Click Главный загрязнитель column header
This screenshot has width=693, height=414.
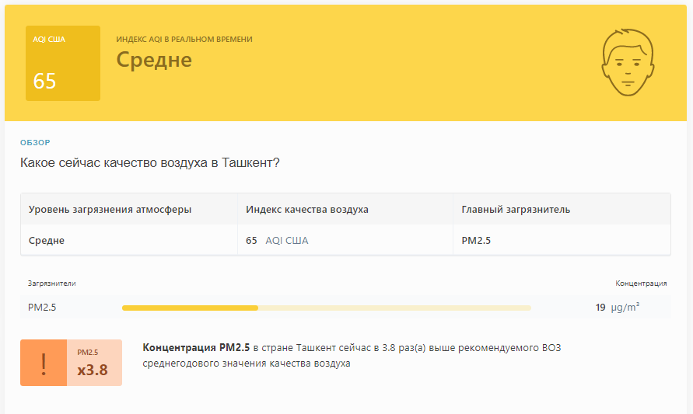click(x=516, y=209)
